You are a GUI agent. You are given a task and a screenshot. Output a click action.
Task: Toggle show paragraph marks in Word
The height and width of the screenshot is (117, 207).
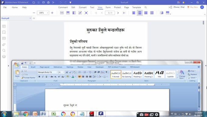[107, 72]
